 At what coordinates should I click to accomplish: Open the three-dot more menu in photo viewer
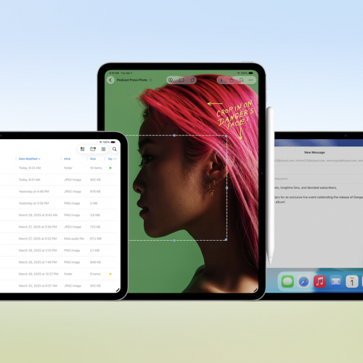[x=251, y=80]
